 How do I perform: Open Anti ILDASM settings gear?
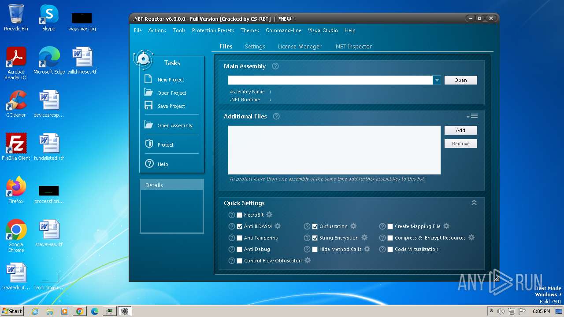click(x=278, y=226)
